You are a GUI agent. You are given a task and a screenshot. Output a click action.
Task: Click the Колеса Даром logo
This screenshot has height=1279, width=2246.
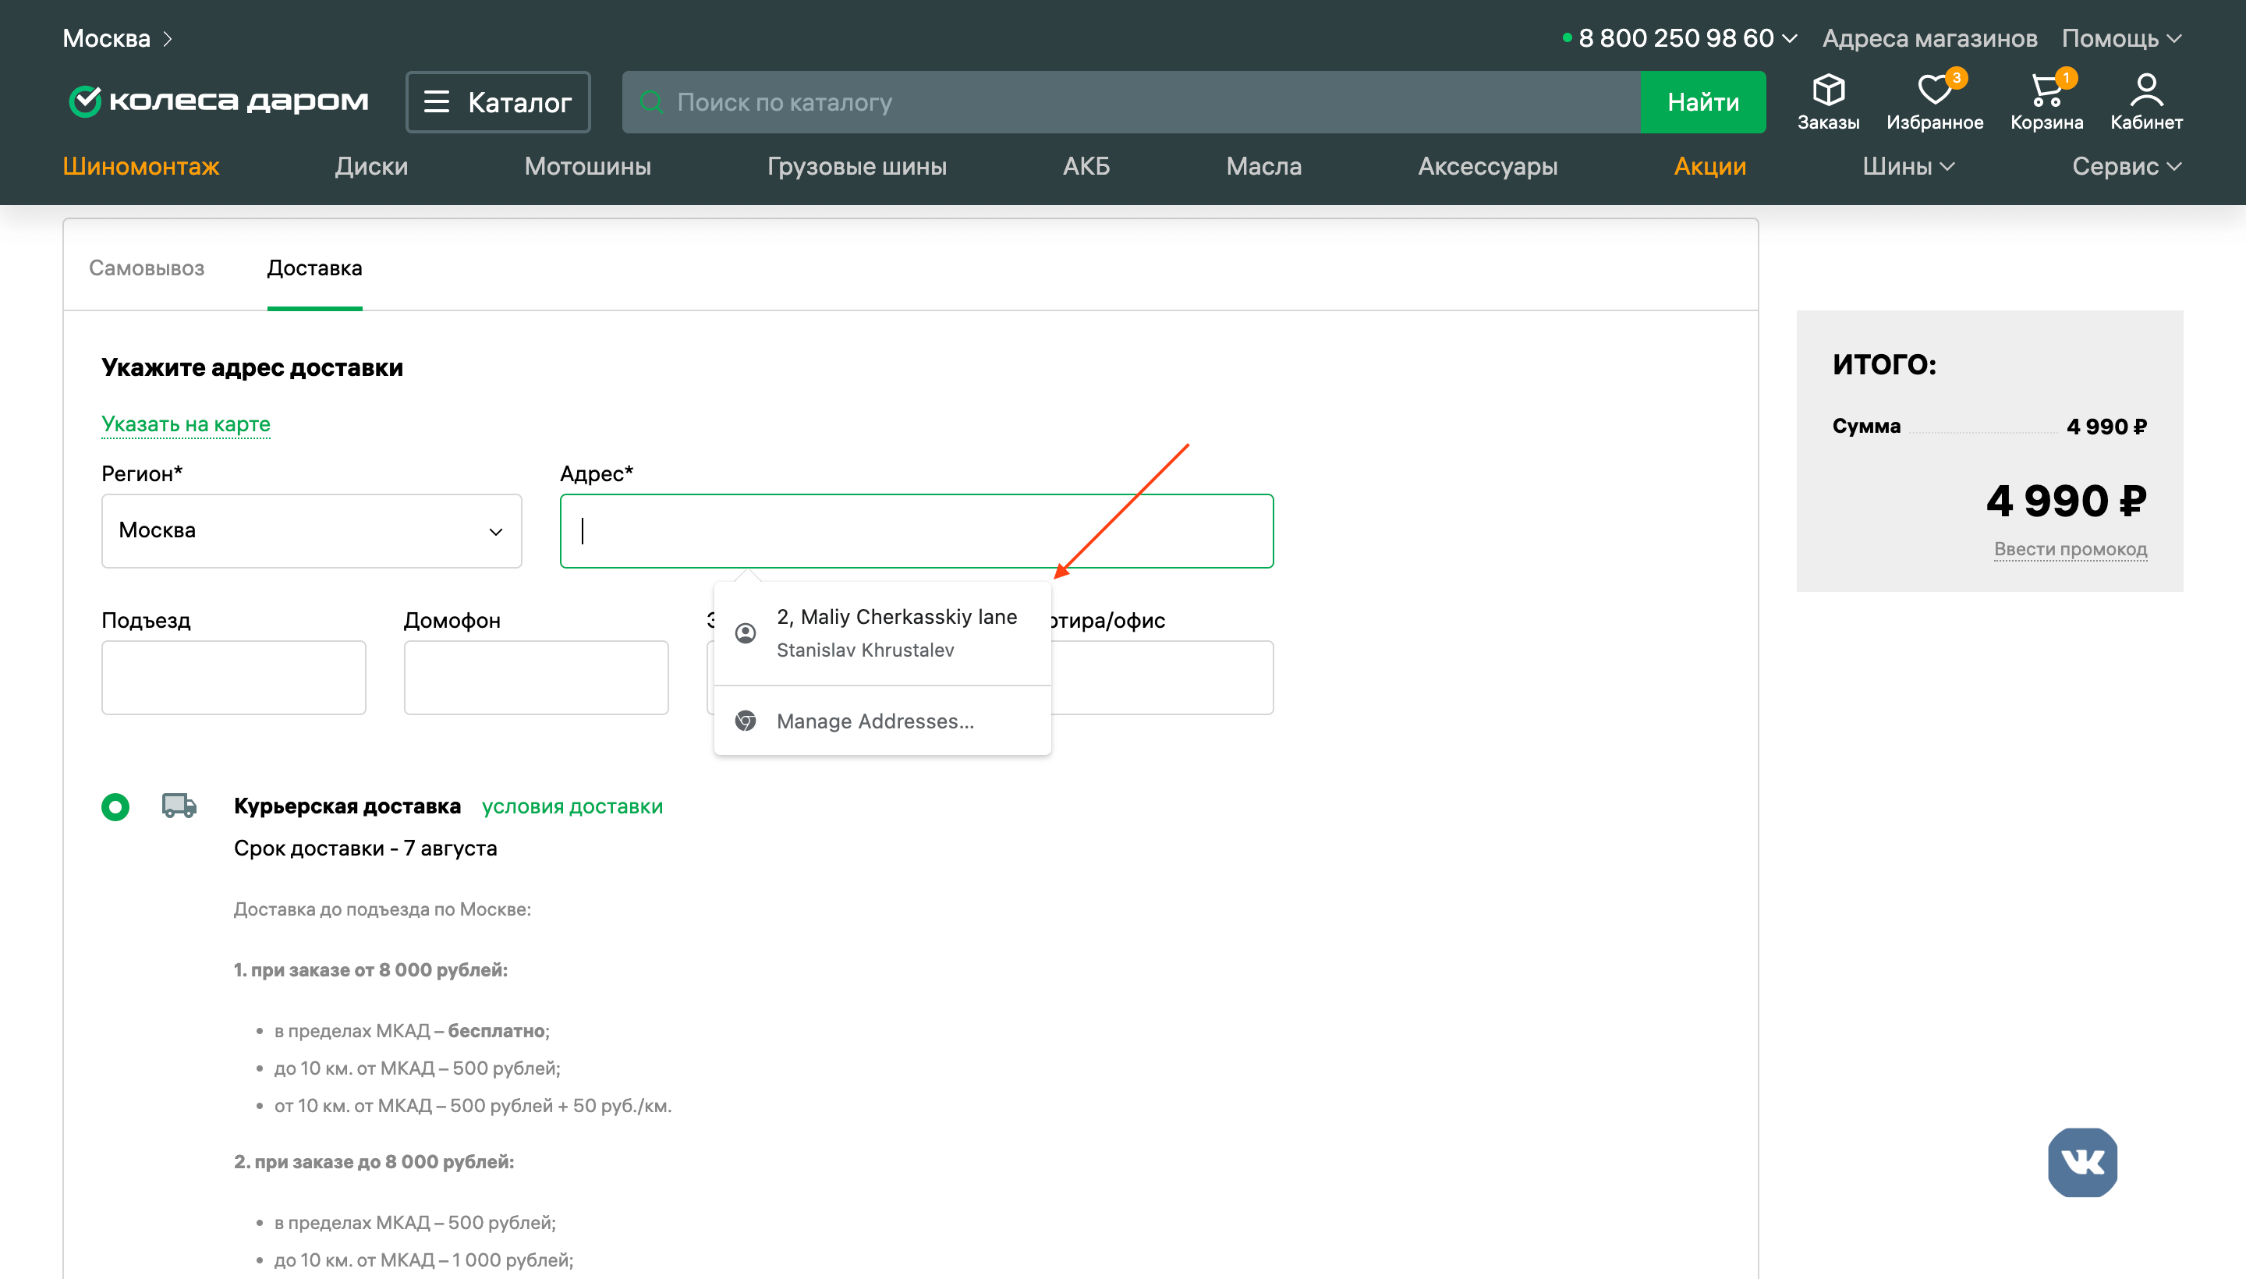tap(218, 101)
